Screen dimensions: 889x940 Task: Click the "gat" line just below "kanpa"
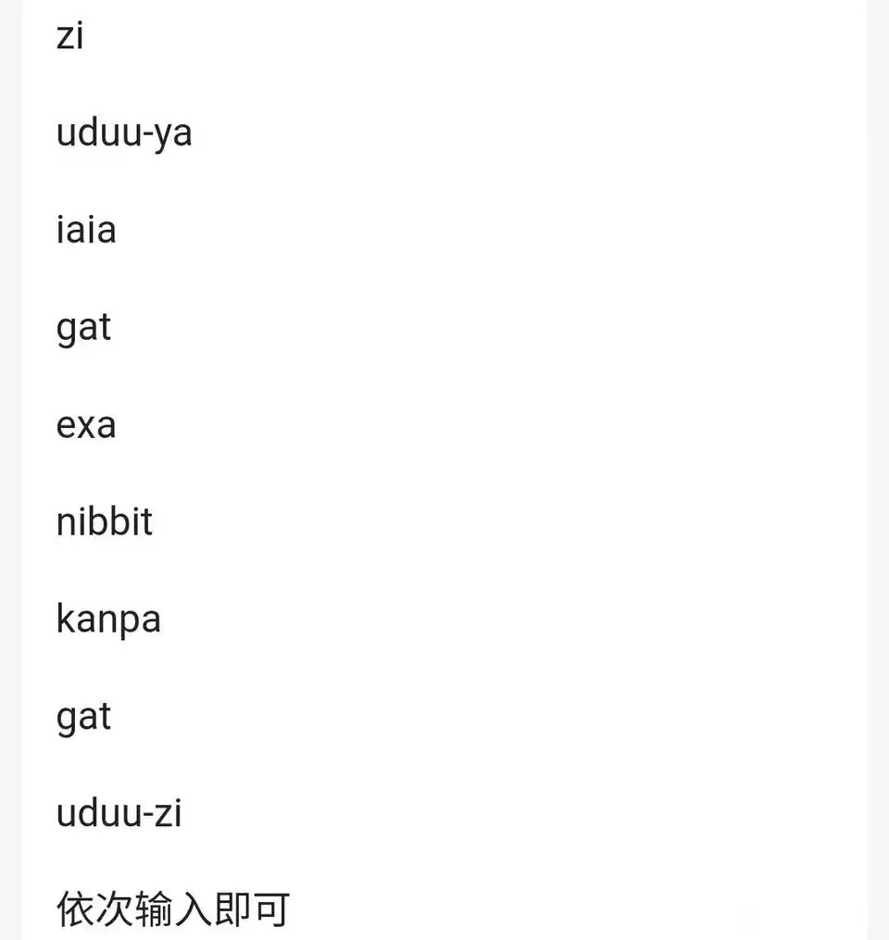83,719
